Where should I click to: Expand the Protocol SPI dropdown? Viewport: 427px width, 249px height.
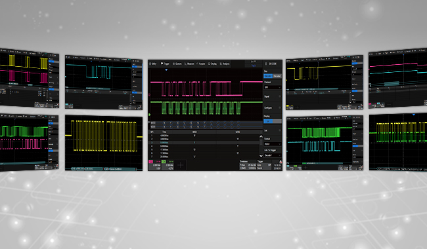pos(273,87)
